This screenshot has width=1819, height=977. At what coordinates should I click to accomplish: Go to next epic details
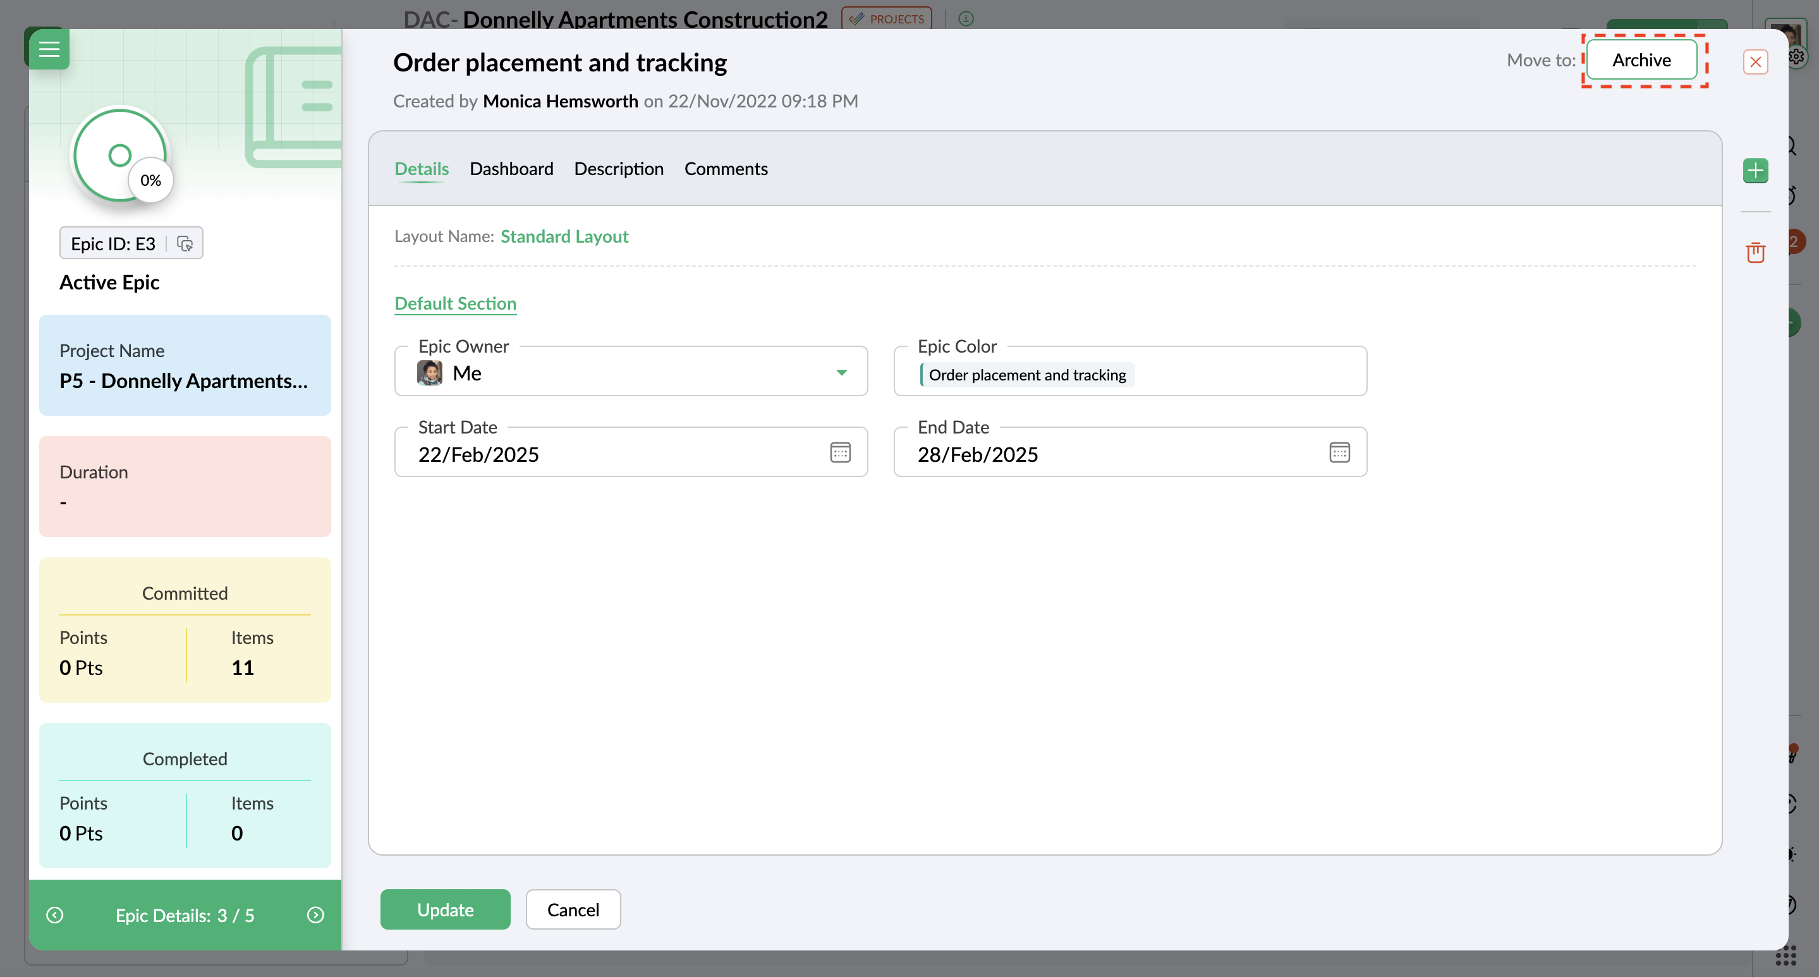[315, 916]
